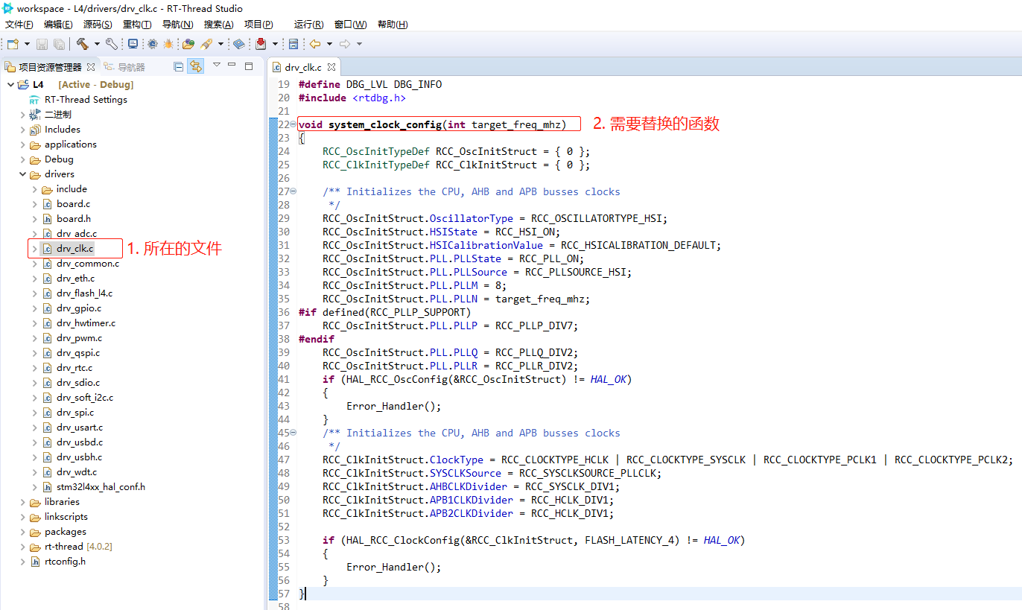Screen dimensions: 1022x610
Task: Close the drv_clk.c editor tab
Action: coord(332,67)
